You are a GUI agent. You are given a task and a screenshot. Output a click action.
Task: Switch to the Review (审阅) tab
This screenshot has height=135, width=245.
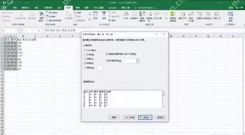[x=78, y=8]
